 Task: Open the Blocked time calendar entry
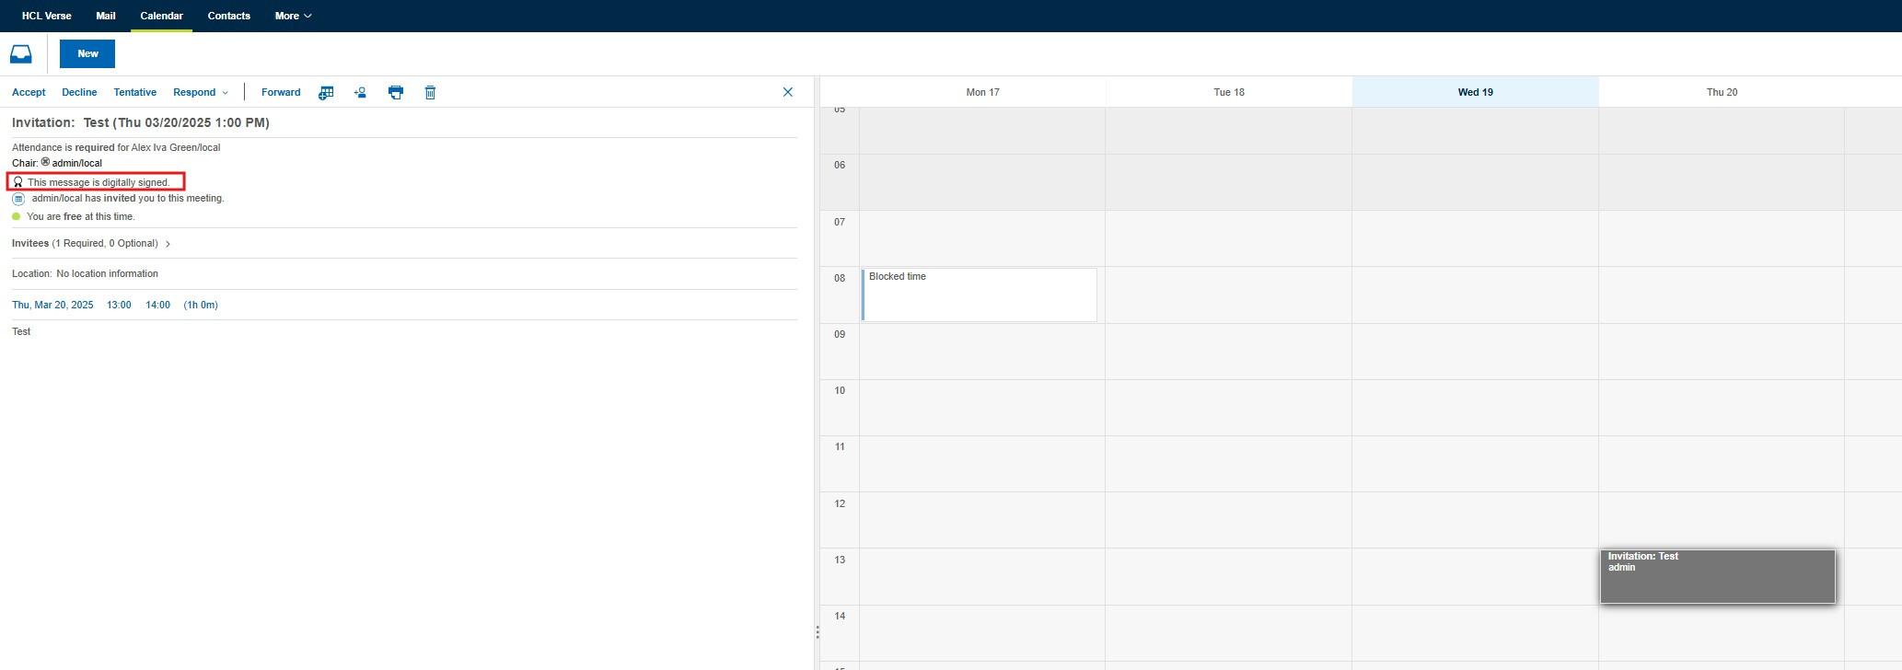point(979,295)
